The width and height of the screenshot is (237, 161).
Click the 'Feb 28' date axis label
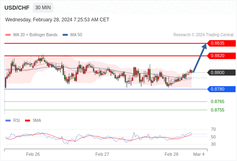[172, 154]
